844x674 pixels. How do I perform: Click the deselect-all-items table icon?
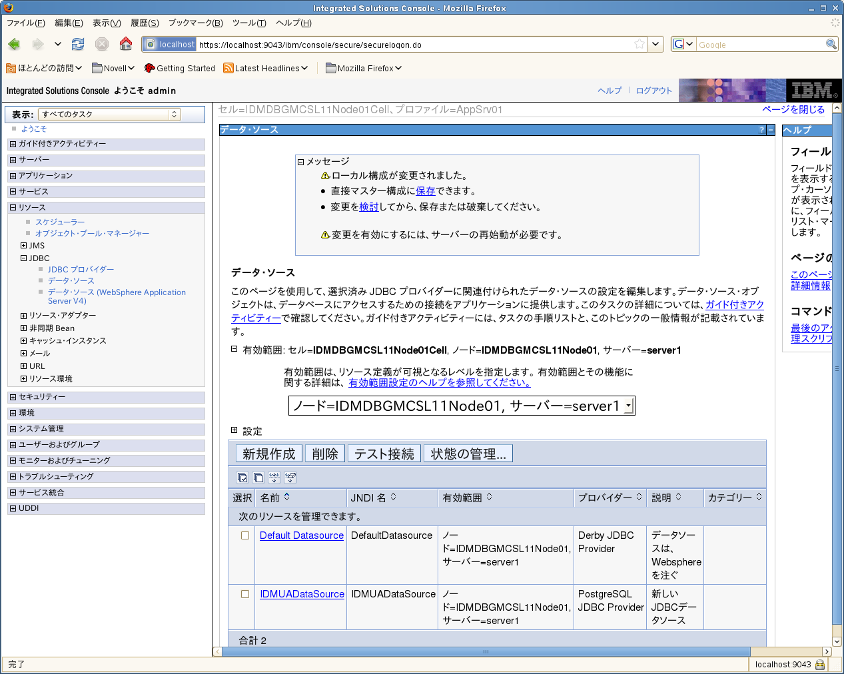[258, 478]
